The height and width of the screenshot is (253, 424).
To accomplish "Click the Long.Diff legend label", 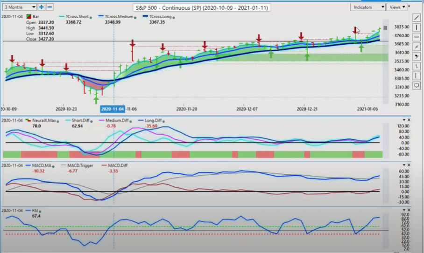I will click(153, 121).
